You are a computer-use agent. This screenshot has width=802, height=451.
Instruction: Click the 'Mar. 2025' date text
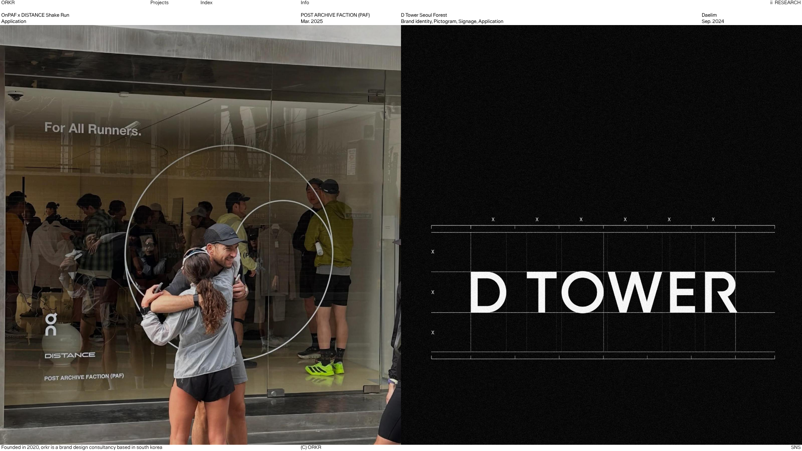[312, 21]
